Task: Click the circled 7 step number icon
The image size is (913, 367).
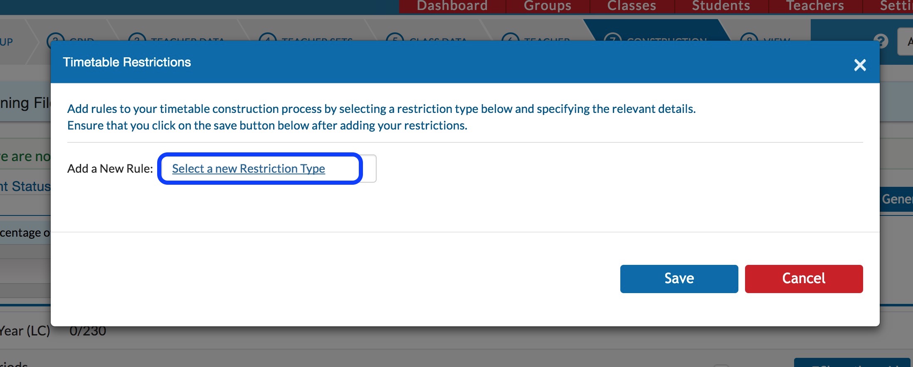Action: 612,37
